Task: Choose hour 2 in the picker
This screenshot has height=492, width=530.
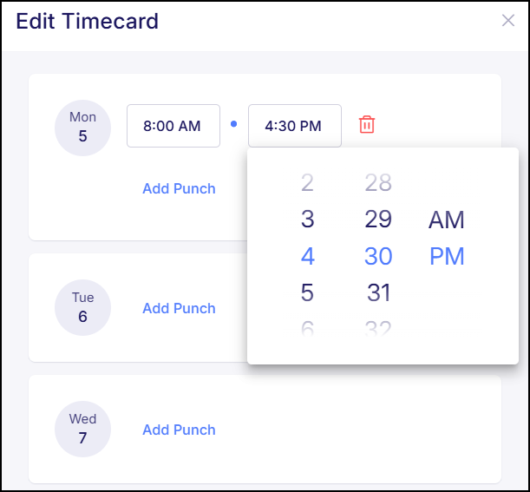Action: [x=307, y=183]
